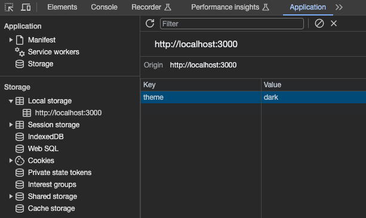The height and width of the screenshot is (218, 366).
Task: Click the Storage database icon
Action: pyautogui.click(x=20, y=64)
